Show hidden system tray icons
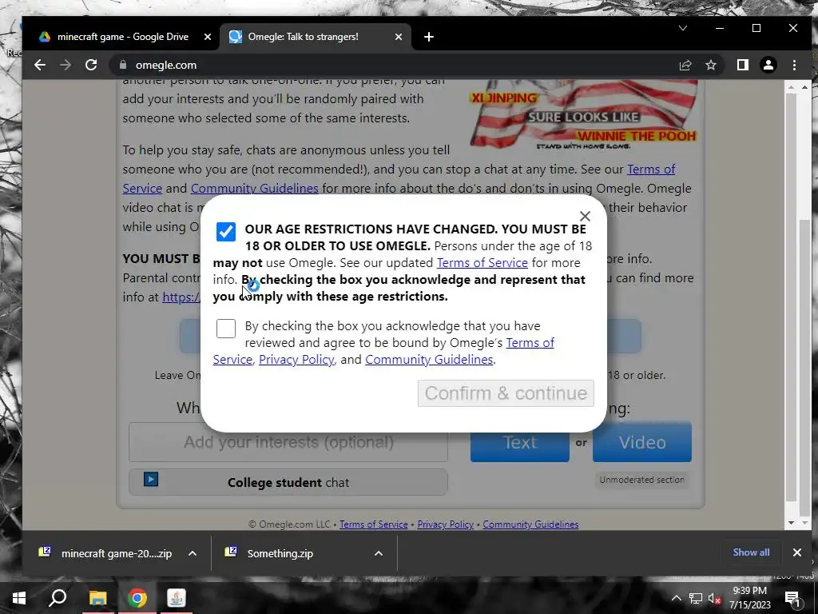 point(676,598)
